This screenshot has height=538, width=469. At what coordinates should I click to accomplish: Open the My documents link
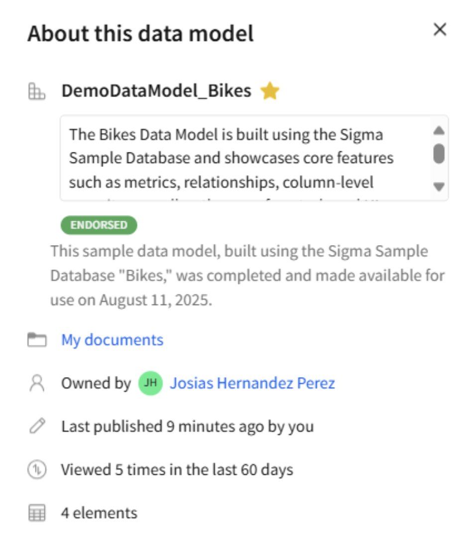point(112,339)
